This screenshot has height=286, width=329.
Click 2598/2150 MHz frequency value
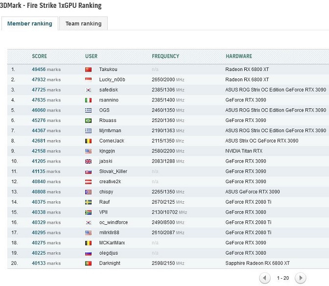(168, 263)
